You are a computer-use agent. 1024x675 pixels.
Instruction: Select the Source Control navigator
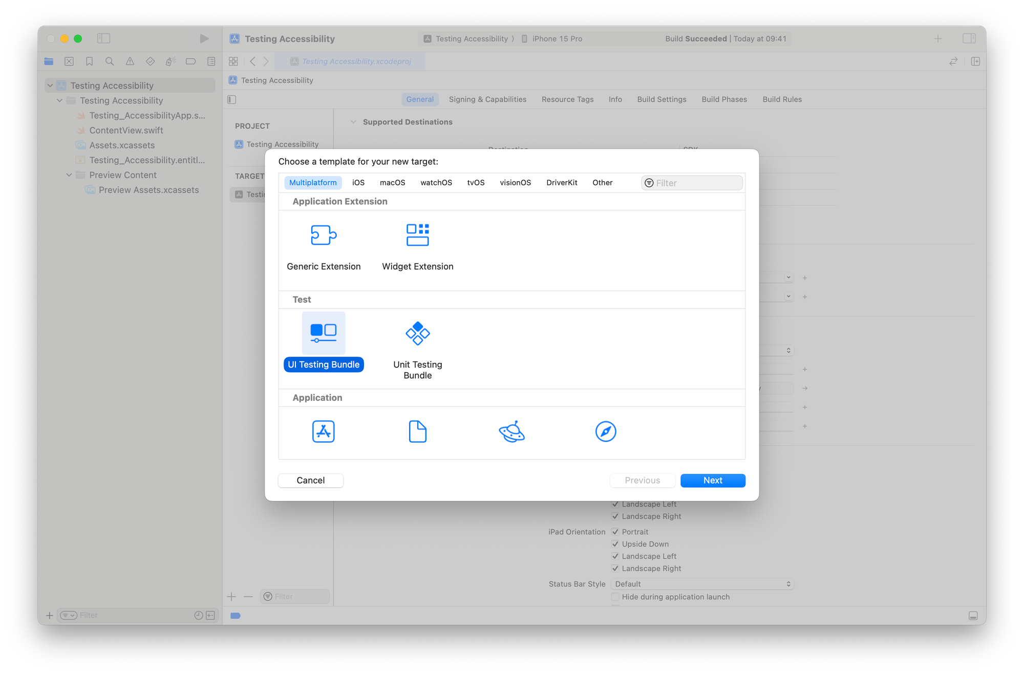click(x=69, y=61)
